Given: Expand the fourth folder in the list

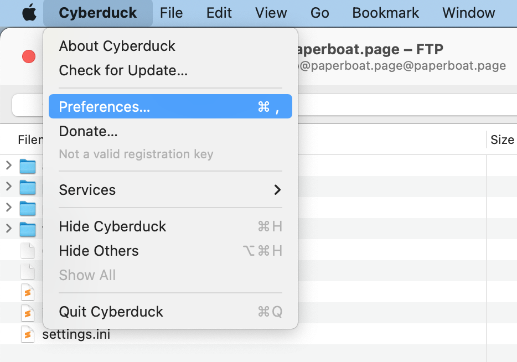Looking at the screenshot, I should (x=8, y=228).
